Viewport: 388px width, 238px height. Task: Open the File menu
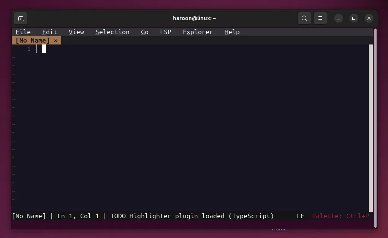pos(23,32)
